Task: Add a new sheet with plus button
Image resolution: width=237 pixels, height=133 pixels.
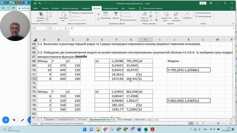Action: click(150, 120)
